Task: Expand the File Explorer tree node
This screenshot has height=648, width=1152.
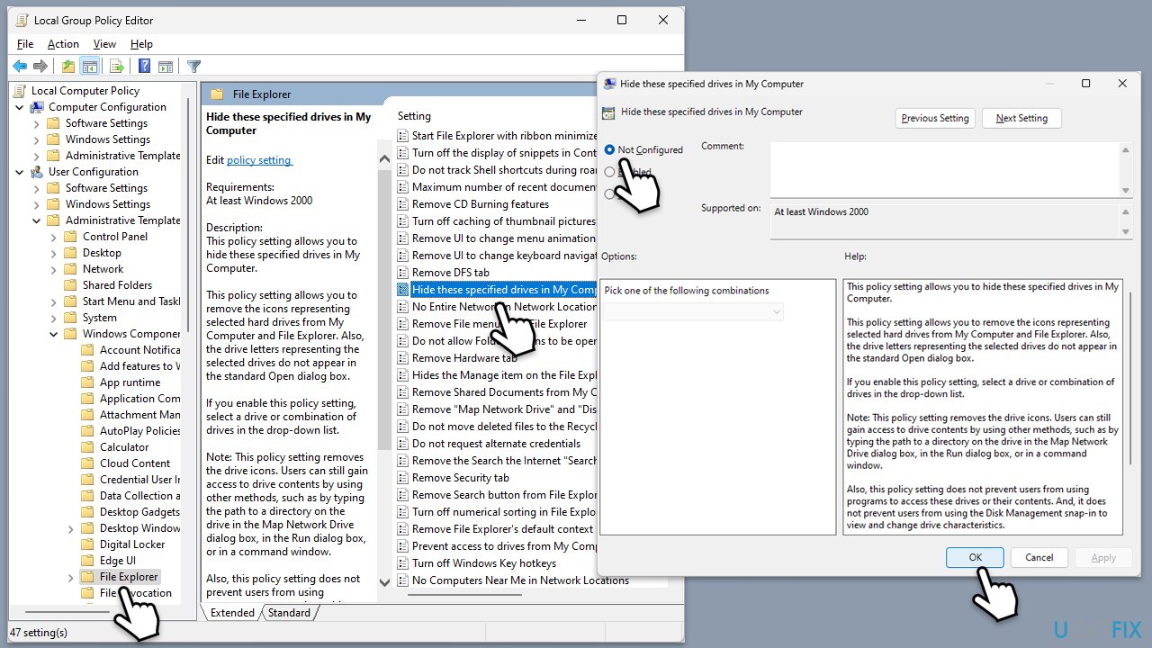Action: pyautogui.click(x=70, y=577)
